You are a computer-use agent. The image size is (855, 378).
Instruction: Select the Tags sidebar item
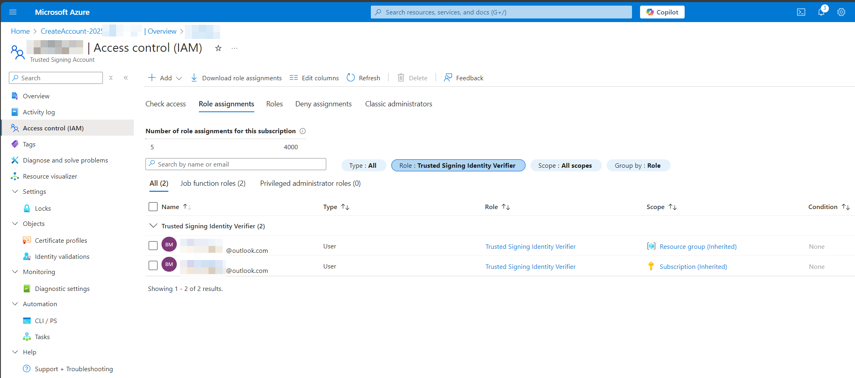28,144
